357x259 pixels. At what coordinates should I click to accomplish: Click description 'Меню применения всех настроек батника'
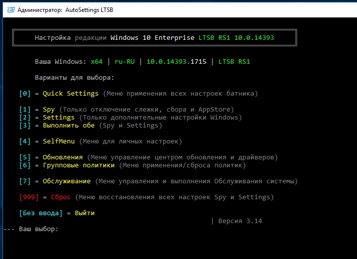180,94
